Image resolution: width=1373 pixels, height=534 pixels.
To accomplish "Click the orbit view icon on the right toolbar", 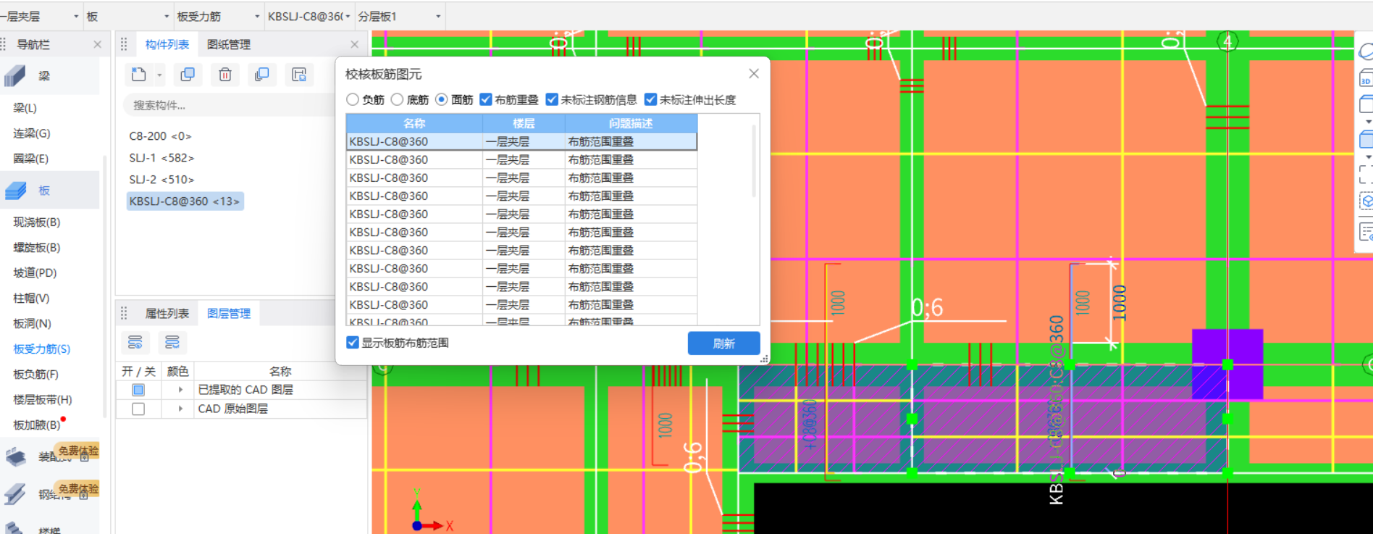I will (x=1365, y=52).
